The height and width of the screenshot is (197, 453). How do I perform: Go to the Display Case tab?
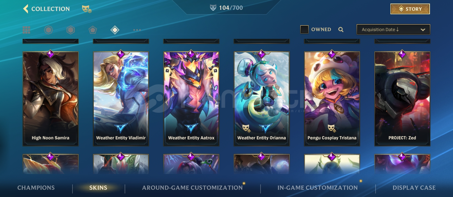click(414, 188)
